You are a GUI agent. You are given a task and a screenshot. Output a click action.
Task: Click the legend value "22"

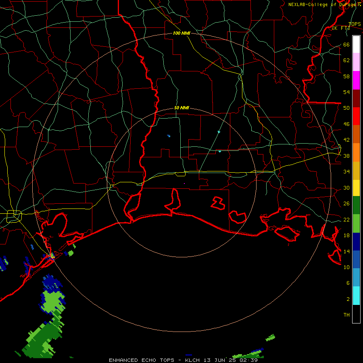[x=346, y=219]
